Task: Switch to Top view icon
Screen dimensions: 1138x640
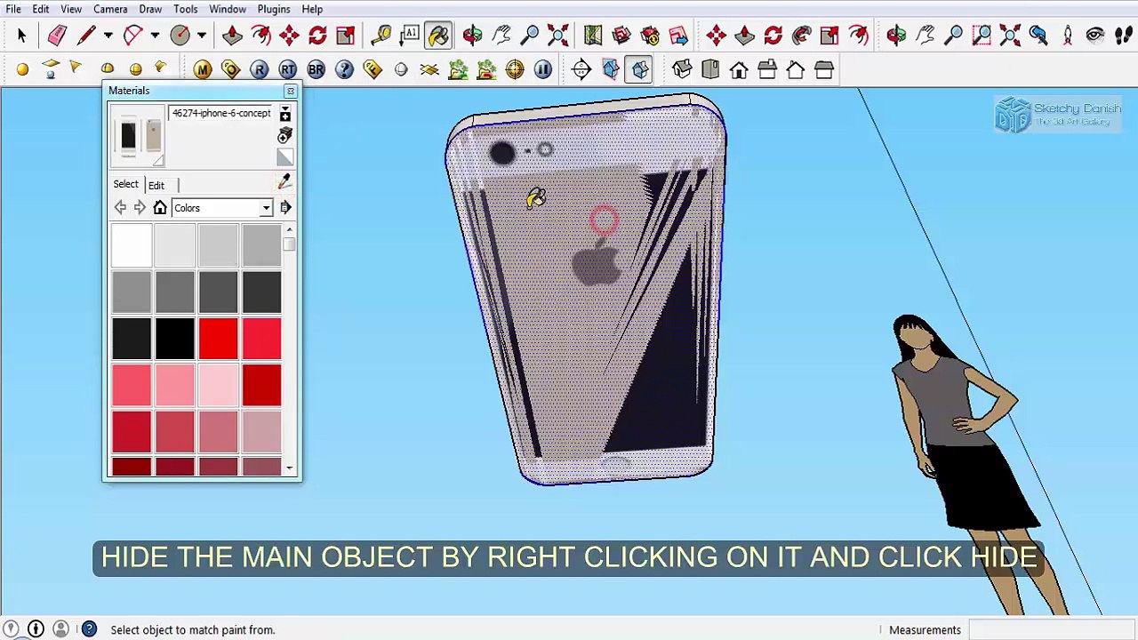Action: coord(710,69)
